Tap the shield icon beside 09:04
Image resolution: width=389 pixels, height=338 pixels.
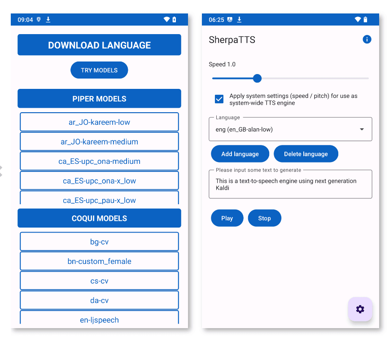point(39,19)
